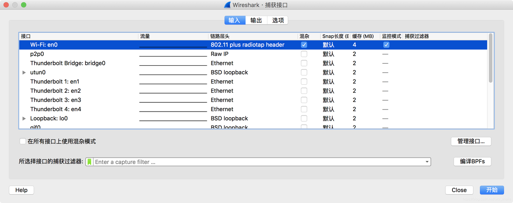Sort by the 接口 column header
The height and width of the screenshot is (203, 513).
pos(79,37)
